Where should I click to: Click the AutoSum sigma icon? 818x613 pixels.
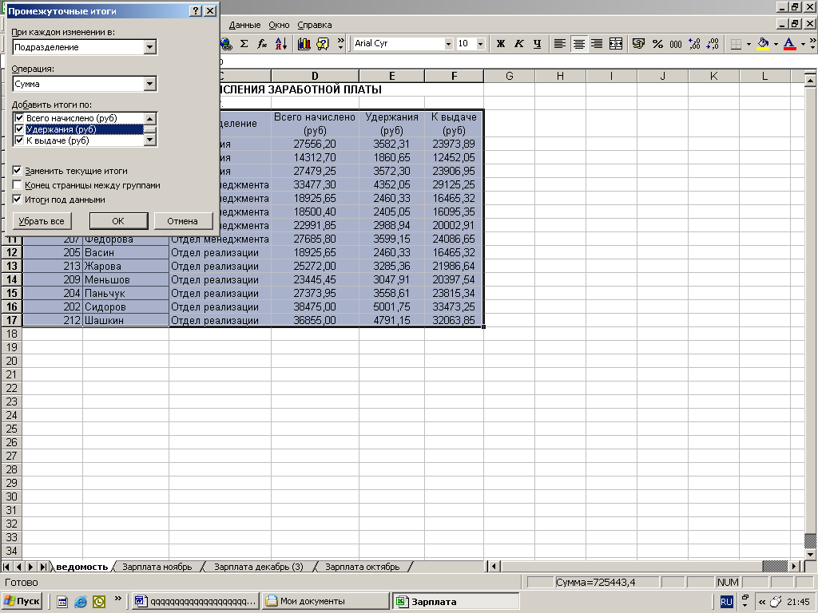244,44
